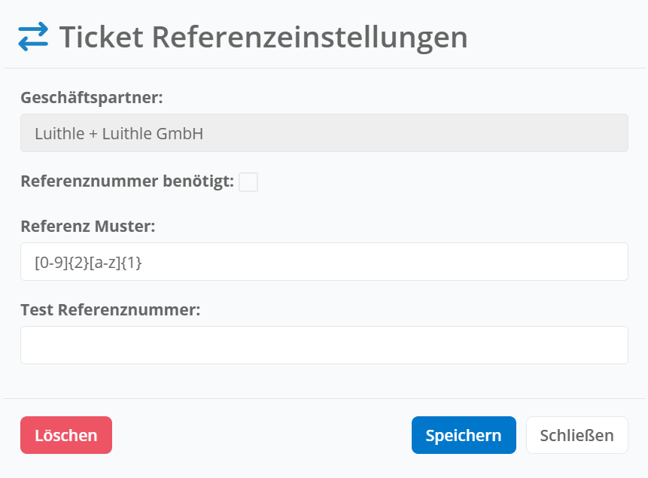The height and width of the screenshot is (478, 648).
Task: Click the blue Speichern button
Action: [x=464, y=435]
